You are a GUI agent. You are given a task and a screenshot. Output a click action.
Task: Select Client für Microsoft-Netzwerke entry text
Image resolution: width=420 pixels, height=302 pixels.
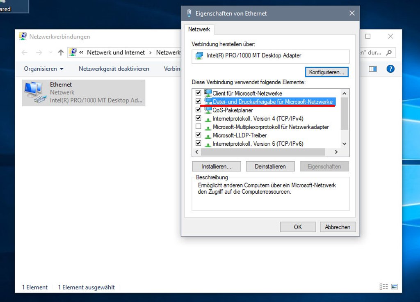click(247, 93)
